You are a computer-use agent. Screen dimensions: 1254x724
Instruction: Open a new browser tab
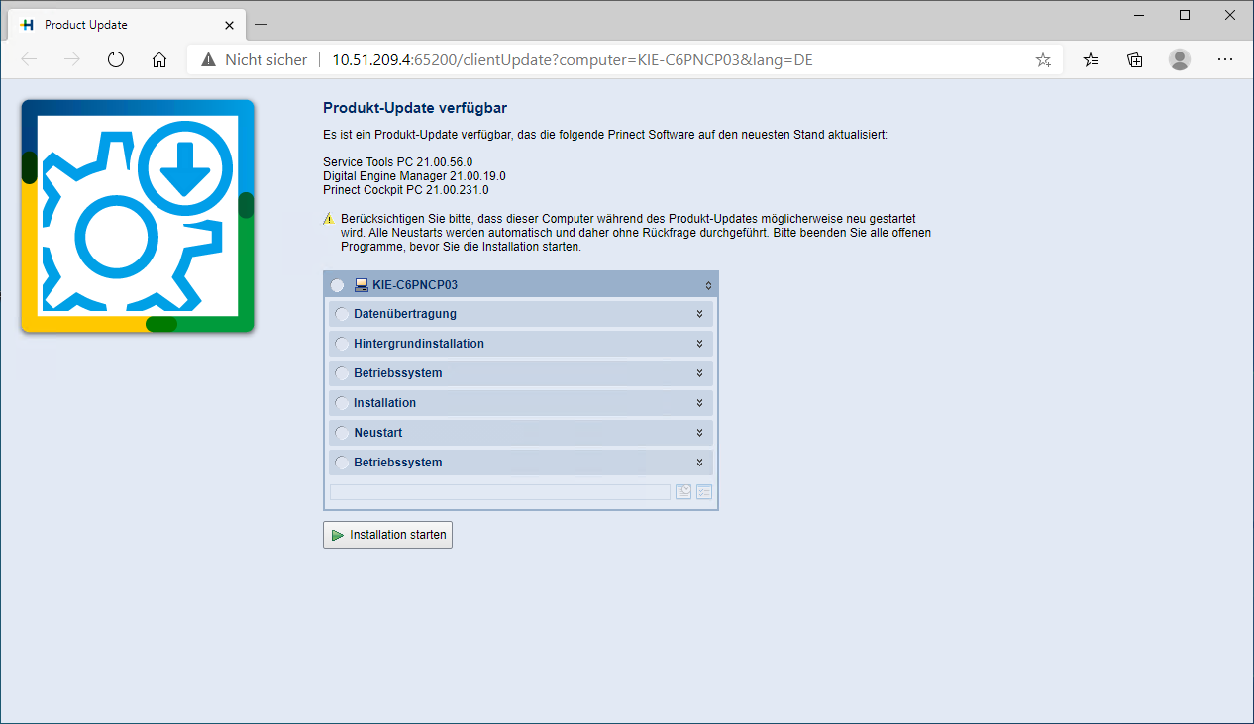pos(261,25)
